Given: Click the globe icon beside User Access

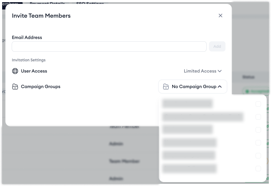Looking at the screenshot, I should point(15,71).
